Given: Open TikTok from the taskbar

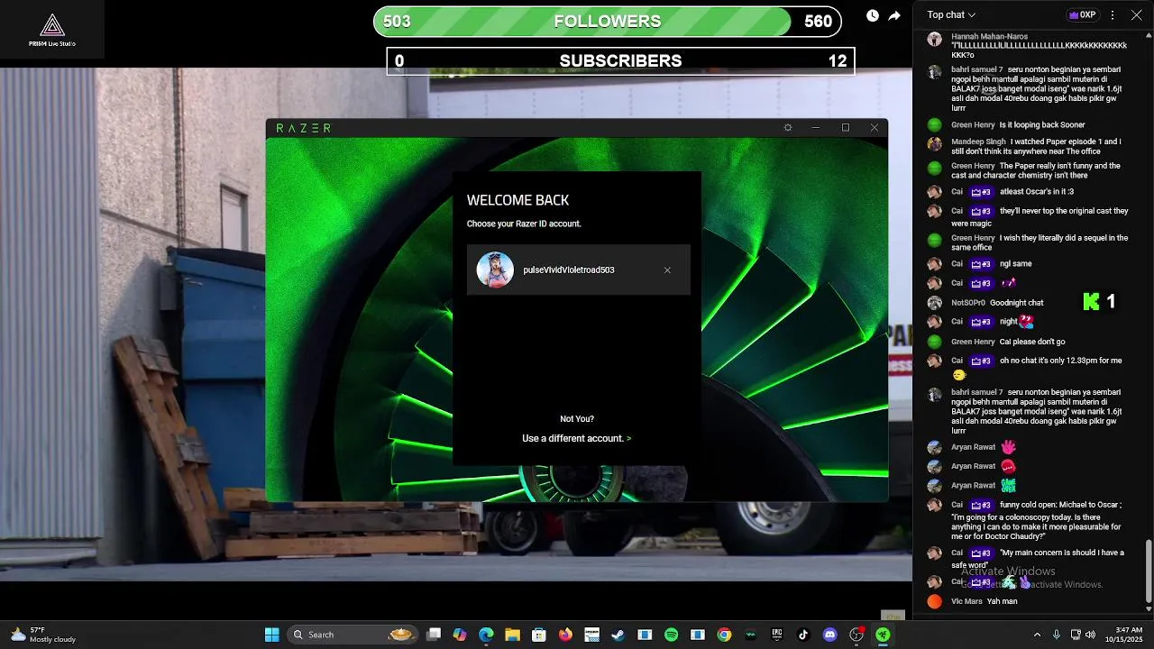Looking at the screenshot, I should click(x=803, y=635).
